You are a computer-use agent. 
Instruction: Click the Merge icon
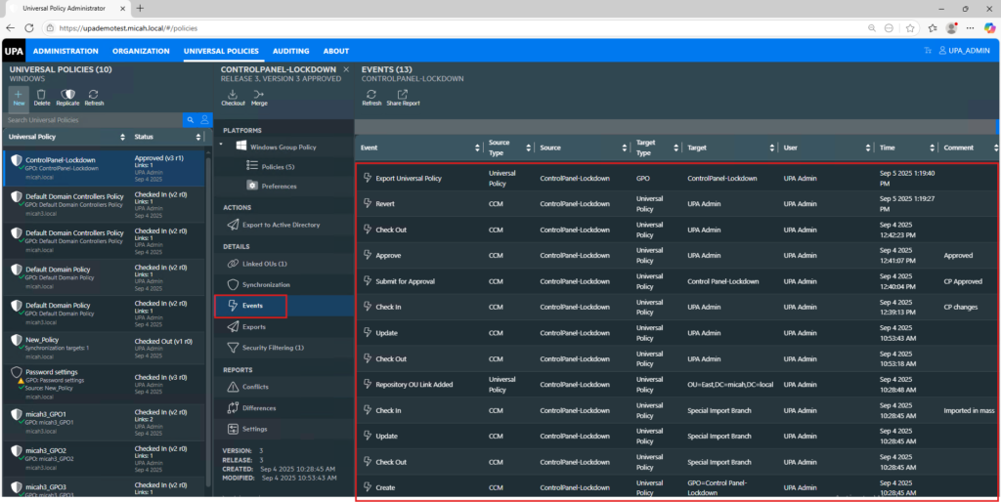pyautogui.click(x=259, y=97)
